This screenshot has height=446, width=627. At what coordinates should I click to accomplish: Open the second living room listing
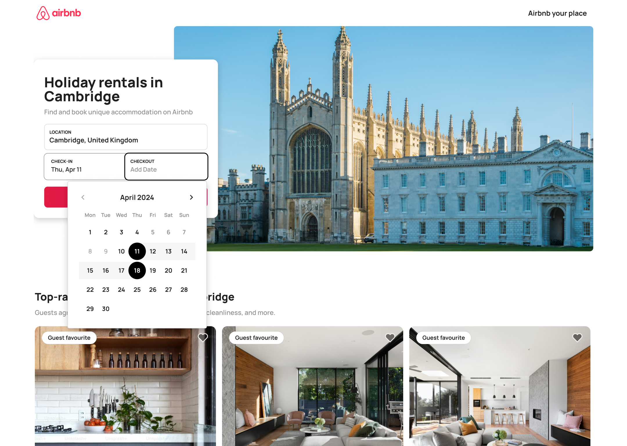pyautogui.click(x=312, y=392)
